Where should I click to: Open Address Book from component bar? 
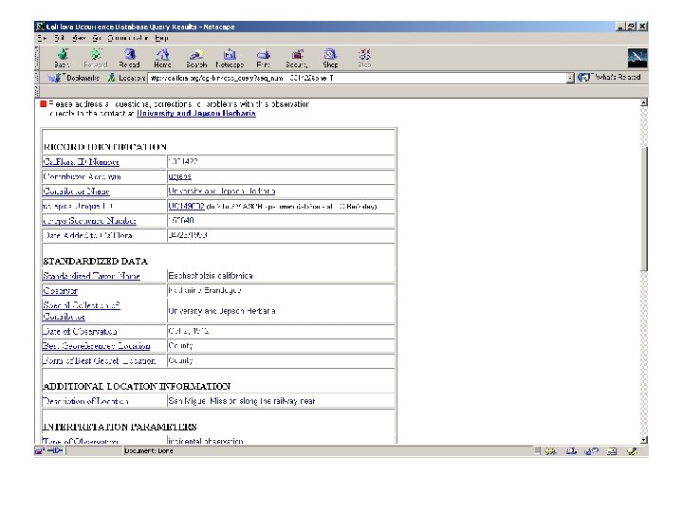612,451
